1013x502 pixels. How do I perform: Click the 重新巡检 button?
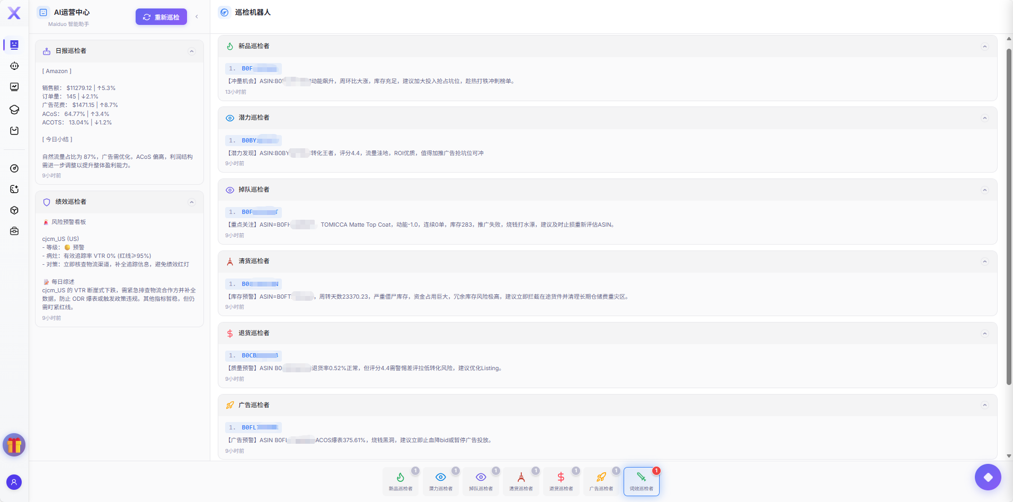tap(161, 17)
